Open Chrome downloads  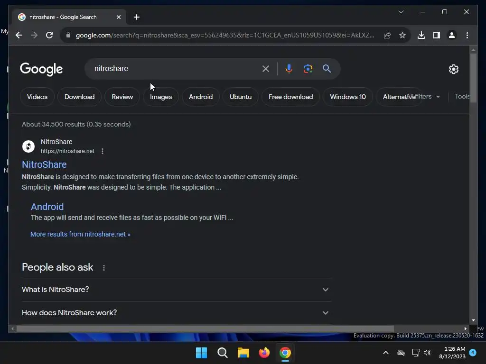coord(421,35)
